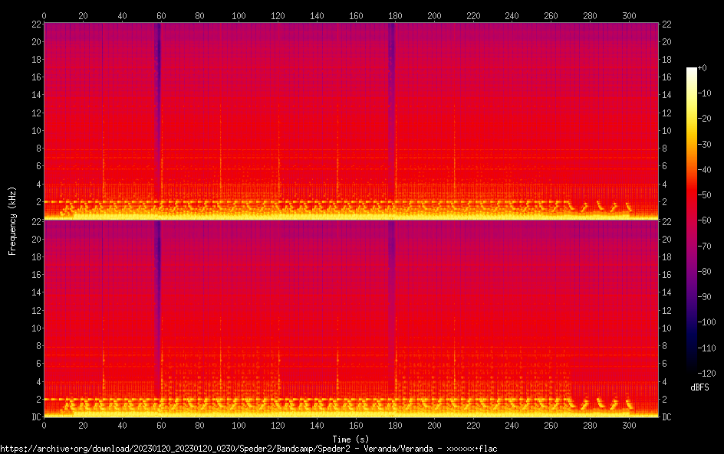The width and height of the screenshot is (724, 454).
Task: Click the "DC" label at bottom right
Action: [x=667, y=417]
